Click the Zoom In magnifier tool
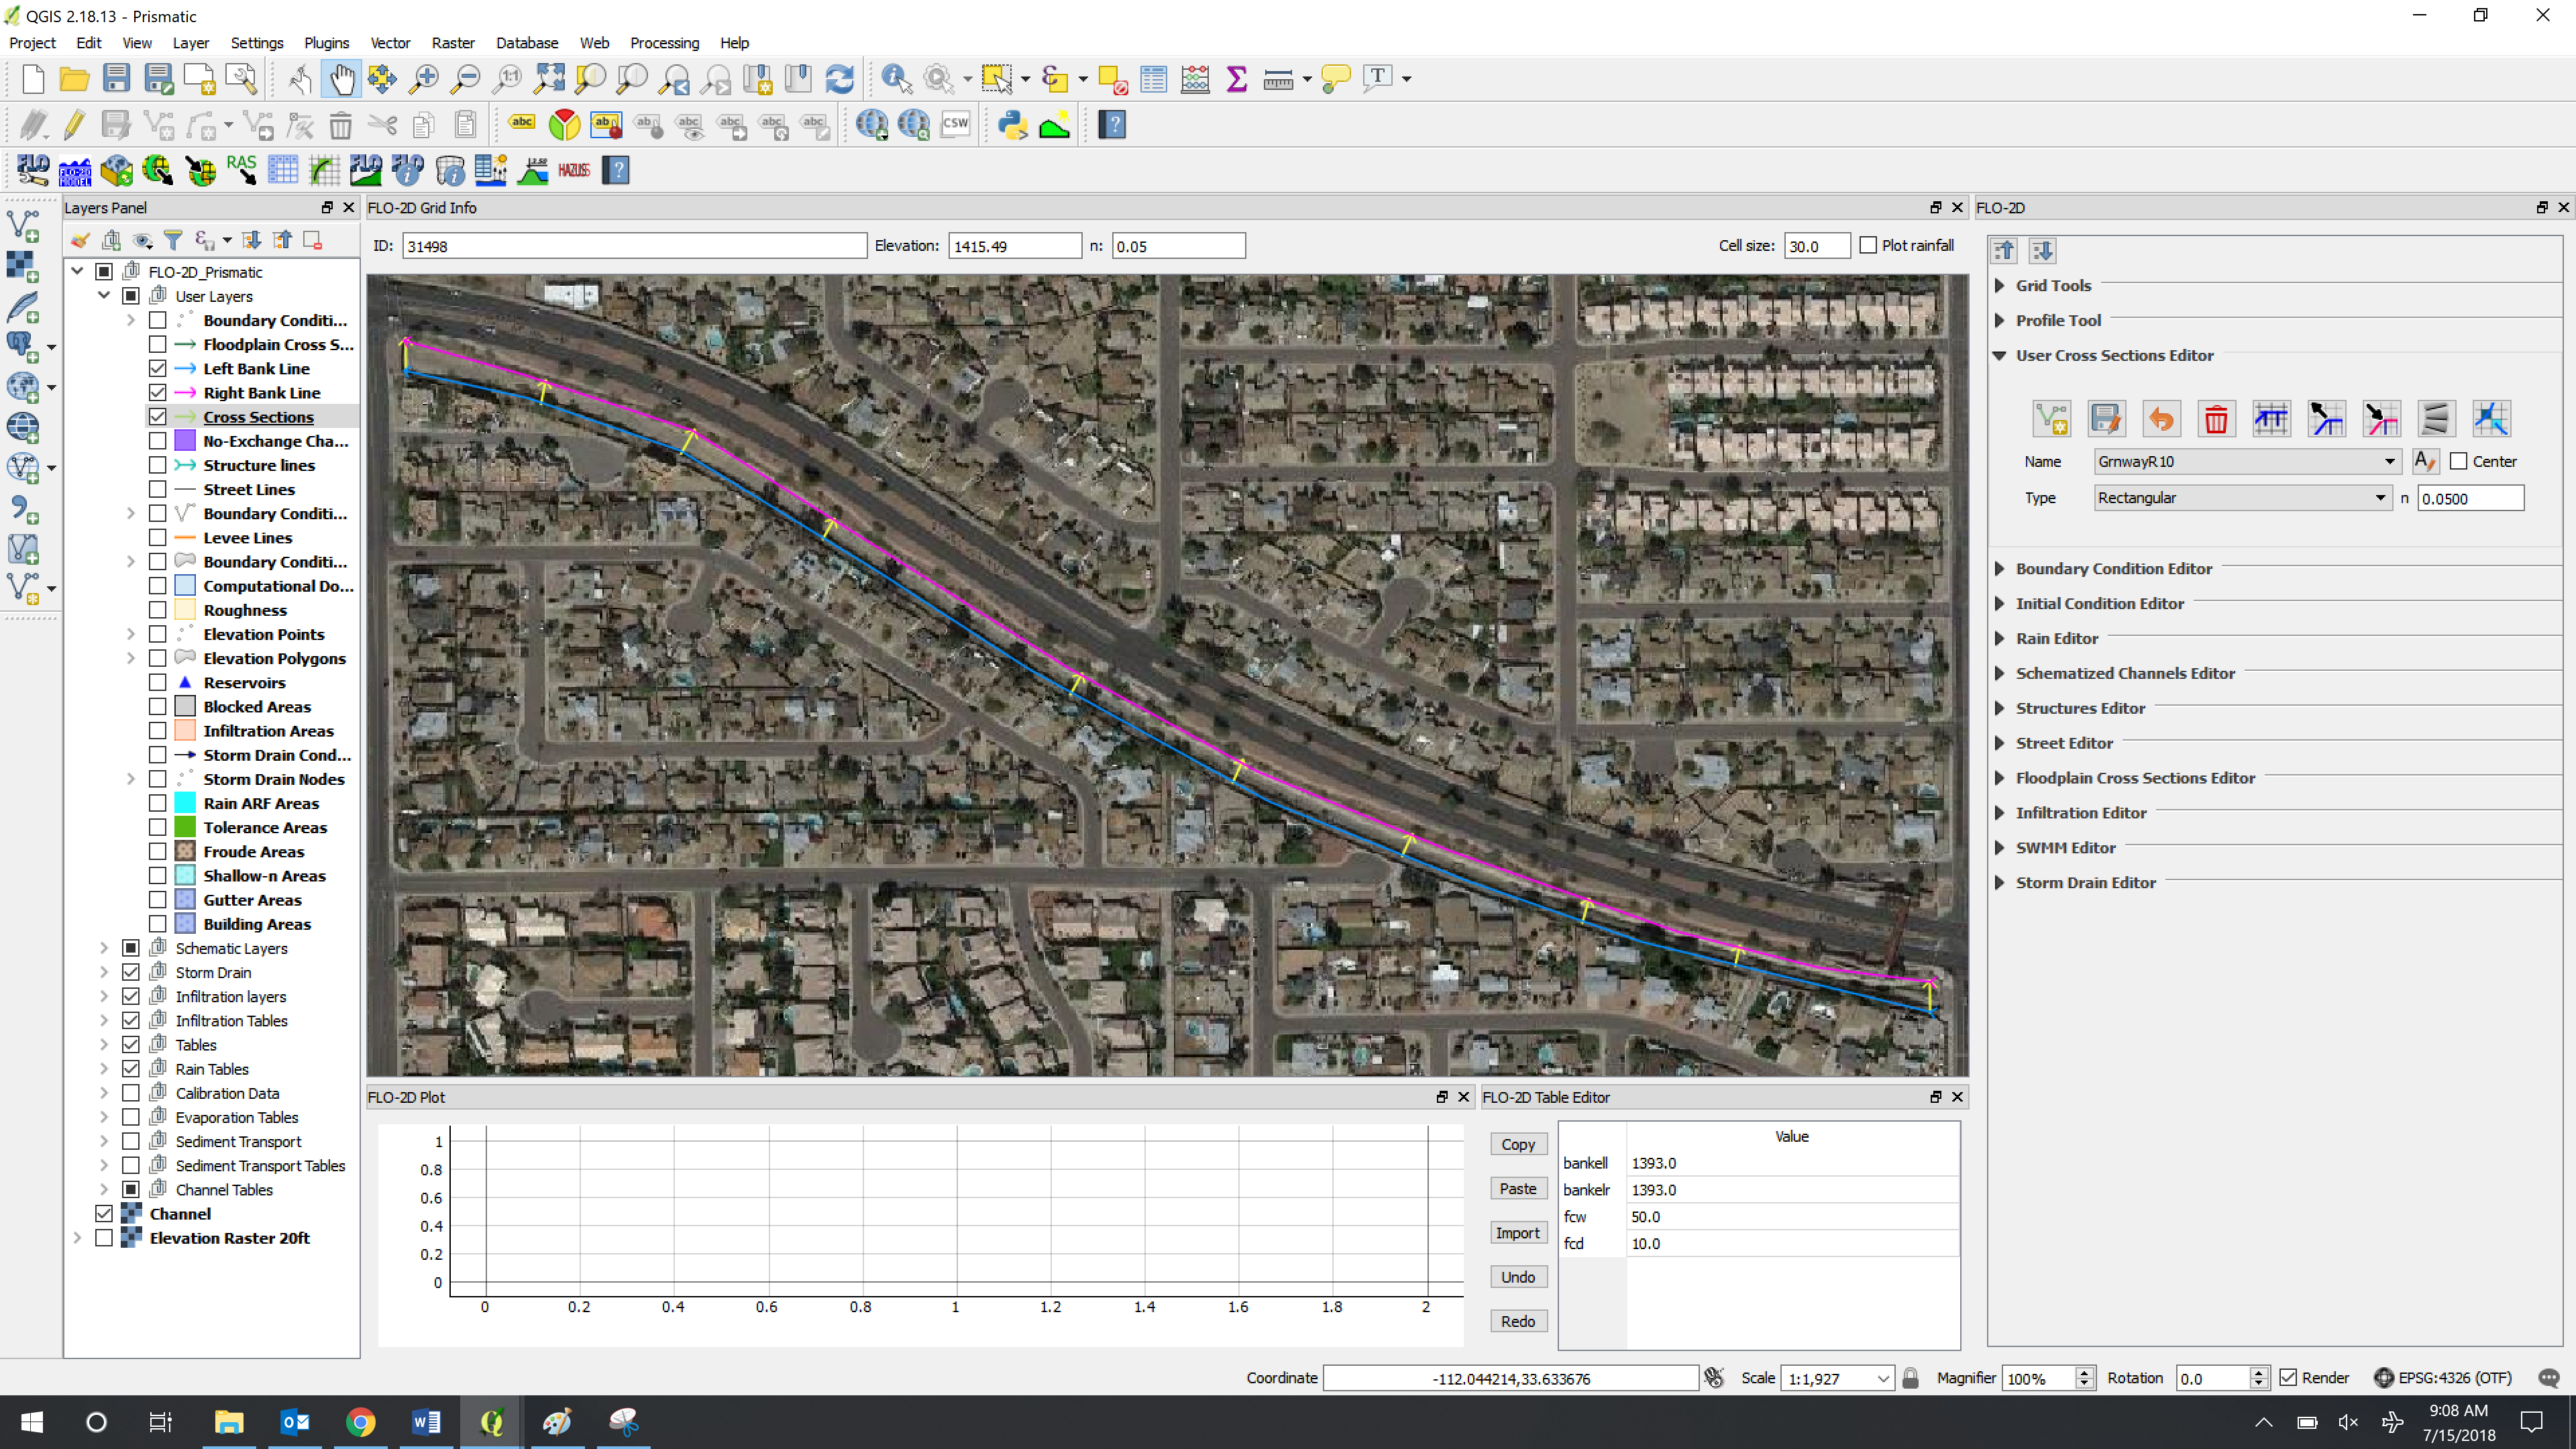 click(424, 78)
